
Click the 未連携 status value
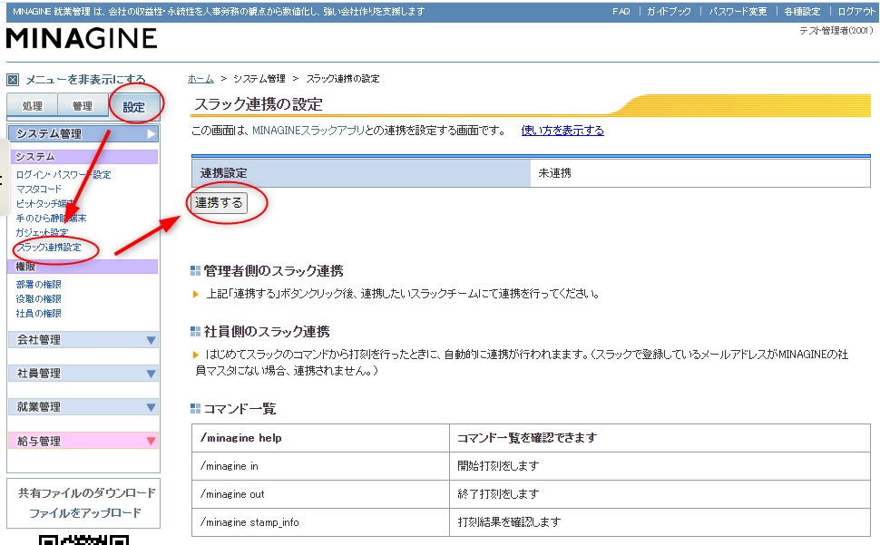(x=554, y=173)
